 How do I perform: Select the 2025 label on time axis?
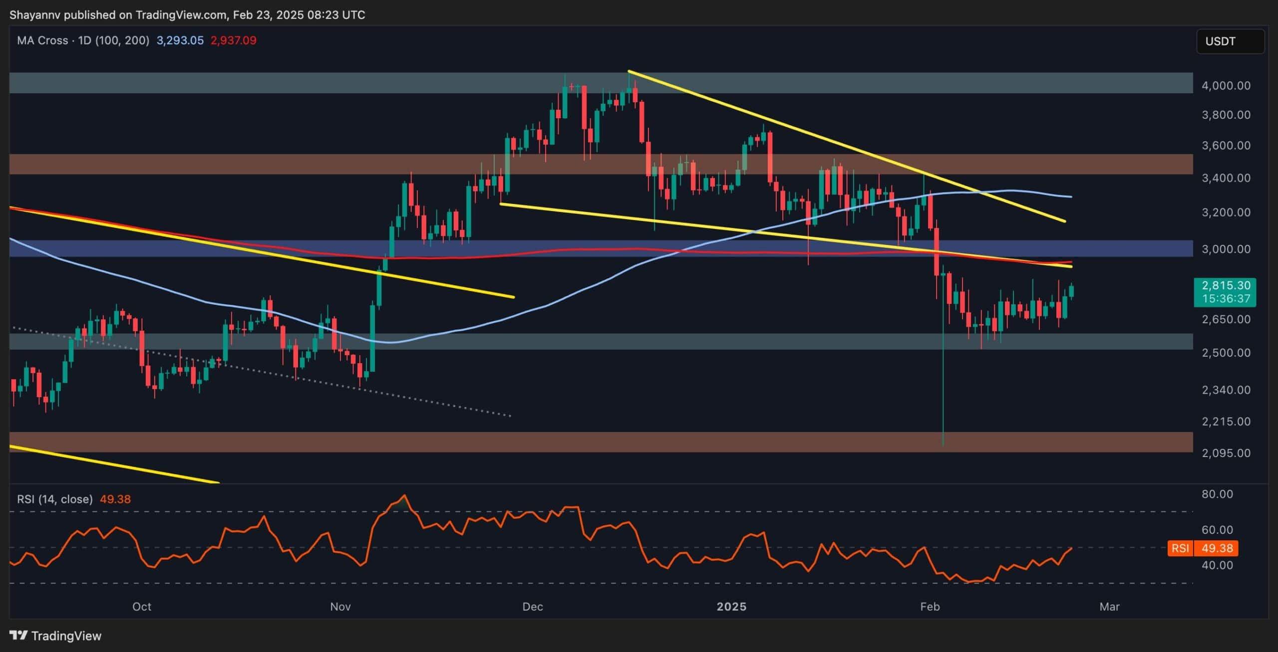pos(731,607)
